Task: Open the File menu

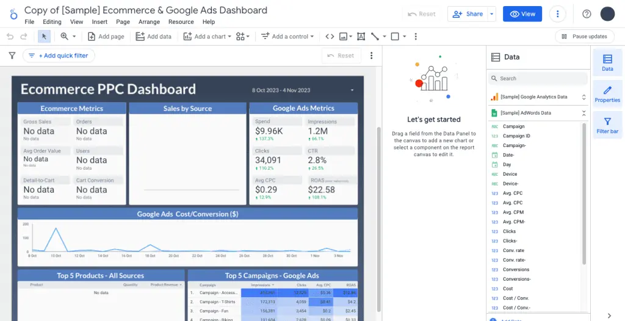Action: [x=29, y=22]
